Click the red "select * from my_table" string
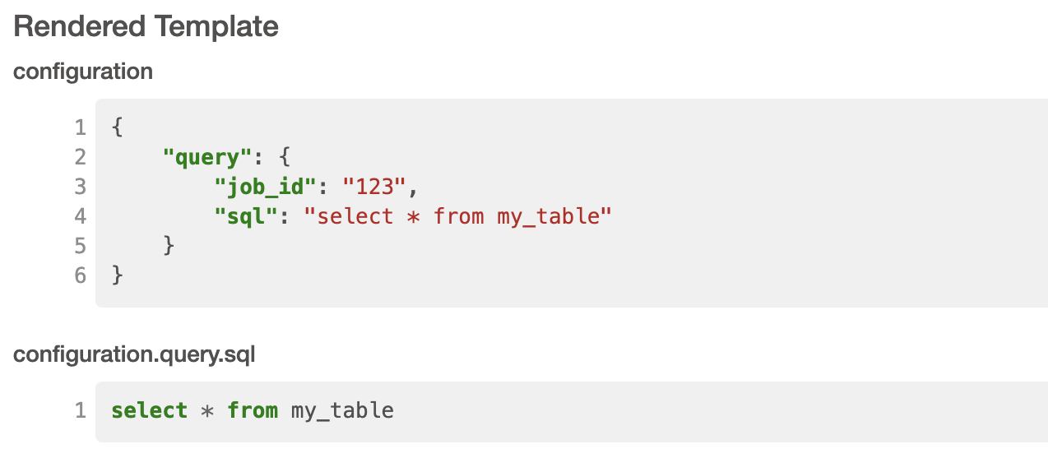Image resolution: width=1048 pixels, height=472 pixels. [459, 216]
